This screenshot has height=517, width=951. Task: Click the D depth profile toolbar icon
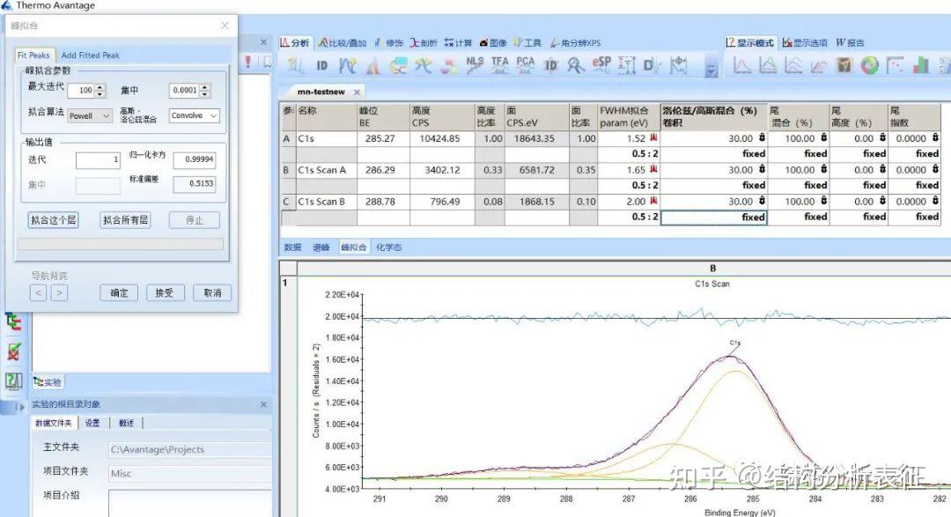(x=652, y=65)
